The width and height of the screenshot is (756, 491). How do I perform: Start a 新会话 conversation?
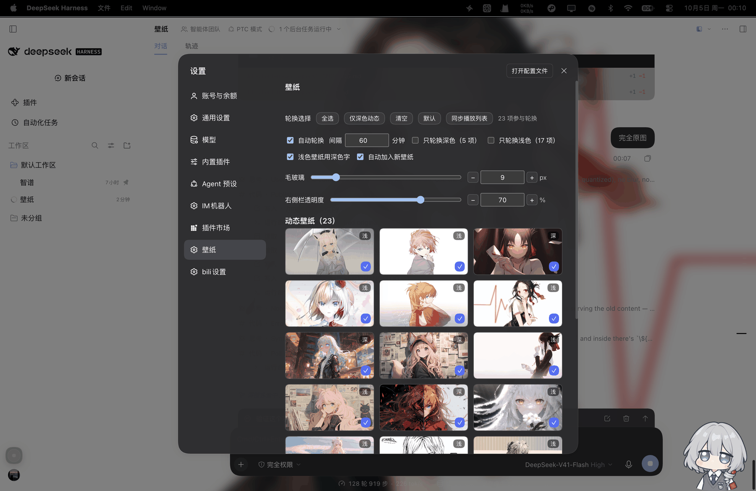[70, 78]
